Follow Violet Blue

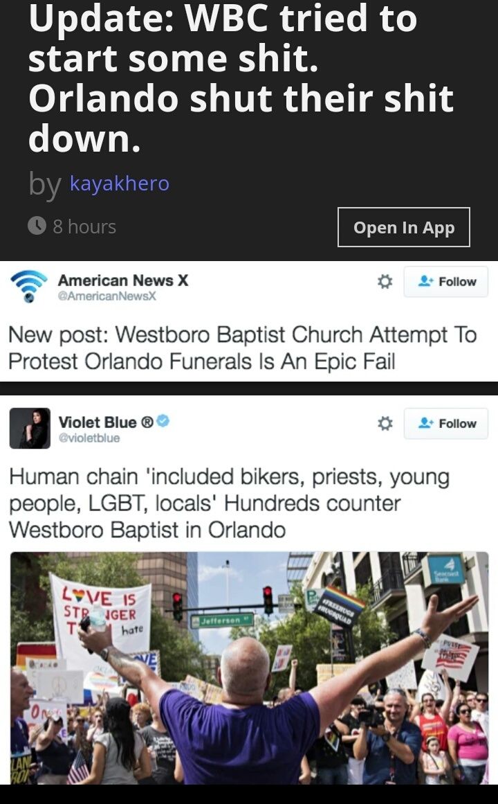point(445,424)
